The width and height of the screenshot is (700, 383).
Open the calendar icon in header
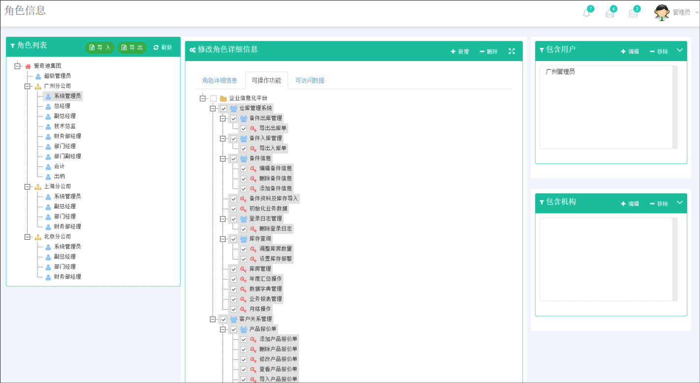coord(633,13)
